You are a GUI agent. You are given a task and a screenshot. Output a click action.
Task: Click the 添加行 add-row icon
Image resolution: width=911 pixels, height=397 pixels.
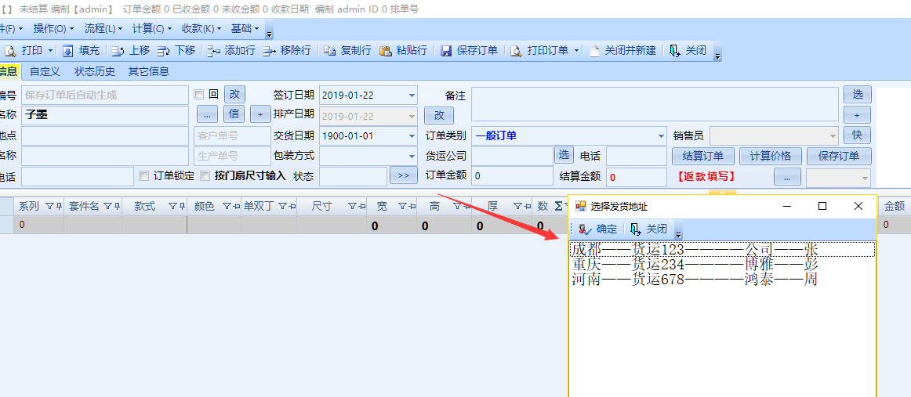tap(213, 50)
